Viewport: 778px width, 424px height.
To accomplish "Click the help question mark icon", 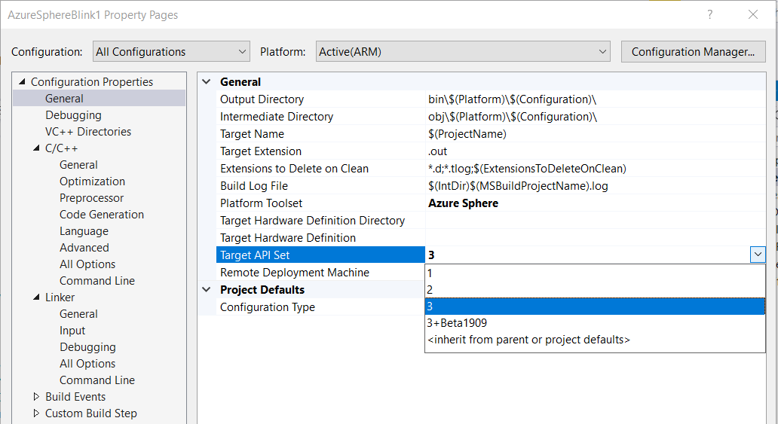I will coord(709,15).
